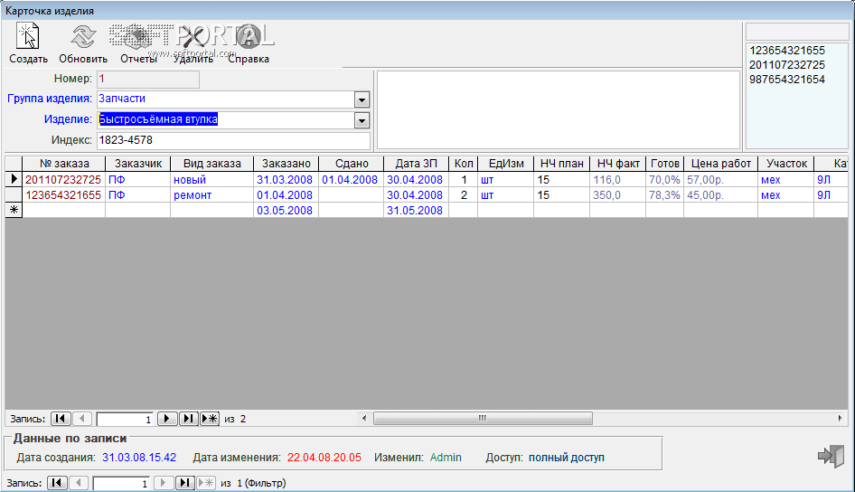The height and width of the screenshot is (492, 855).
Task: Click the large empty description text box
Action: pyautogui.click(x=559, y=109)
